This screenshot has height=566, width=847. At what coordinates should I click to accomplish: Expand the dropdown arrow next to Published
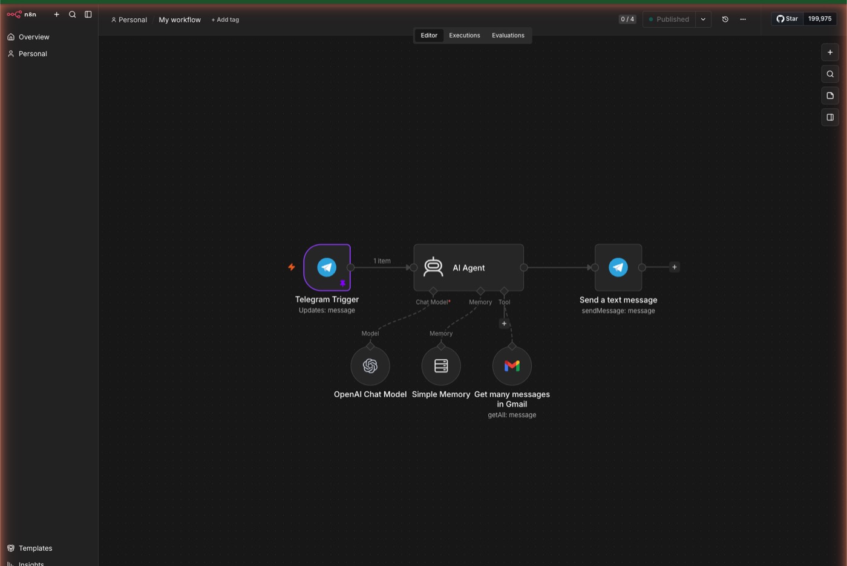pos(703,19)
